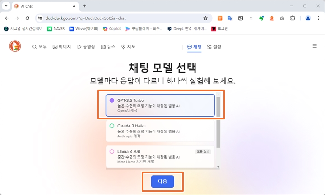Screen dimensions: 325x195
Task: Switch to the 동영상 tab
Action: pyautogui.click(x=86, y=47)
